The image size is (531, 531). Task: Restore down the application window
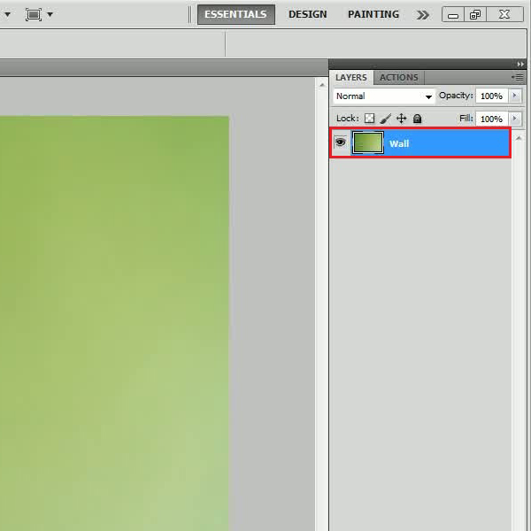(475, 15)
